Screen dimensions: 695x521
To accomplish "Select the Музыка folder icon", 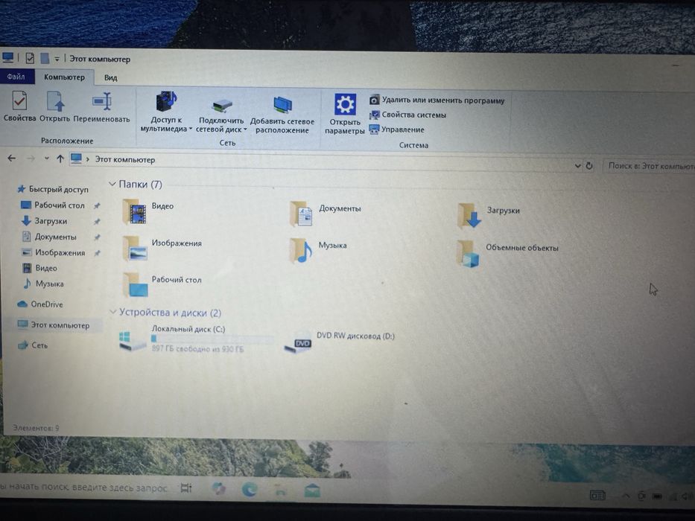I will click(x=301, y=250).
